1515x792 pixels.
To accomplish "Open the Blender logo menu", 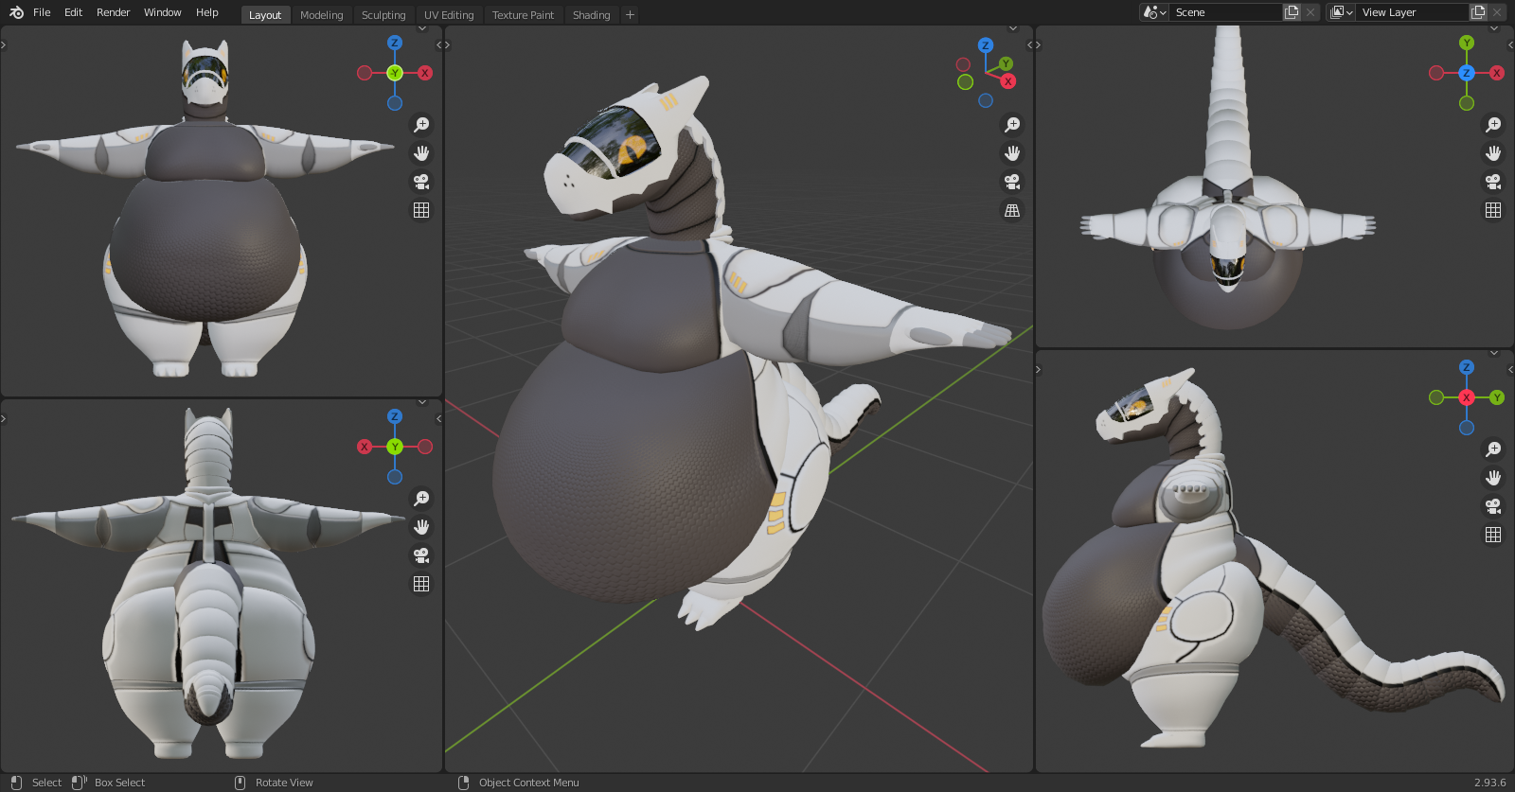I will (16, 12).
